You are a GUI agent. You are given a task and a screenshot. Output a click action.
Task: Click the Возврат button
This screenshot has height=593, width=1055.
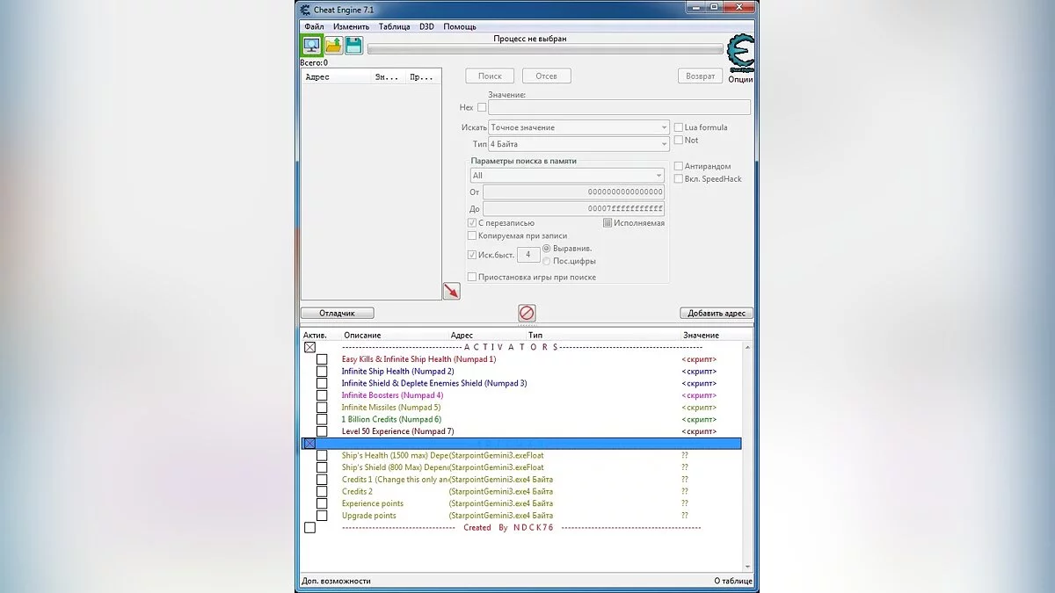click(701, 76)
